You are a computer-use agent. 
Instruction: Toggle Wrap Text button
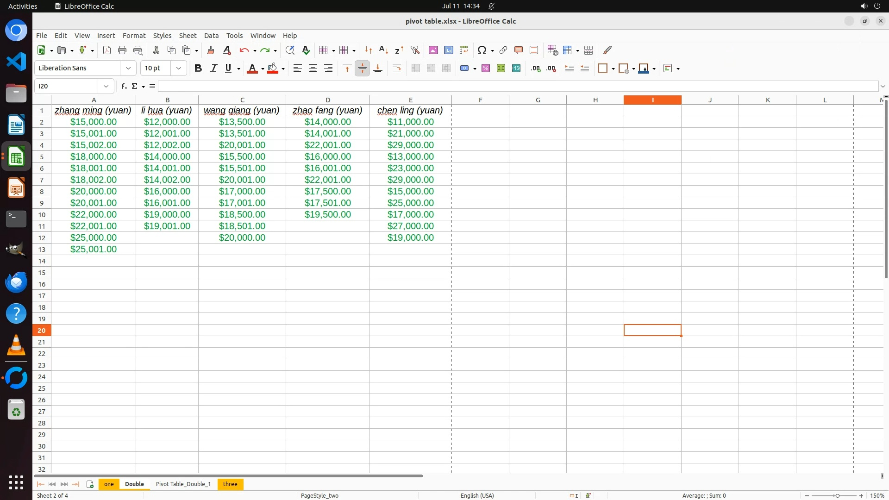click(x=397, y=68)
